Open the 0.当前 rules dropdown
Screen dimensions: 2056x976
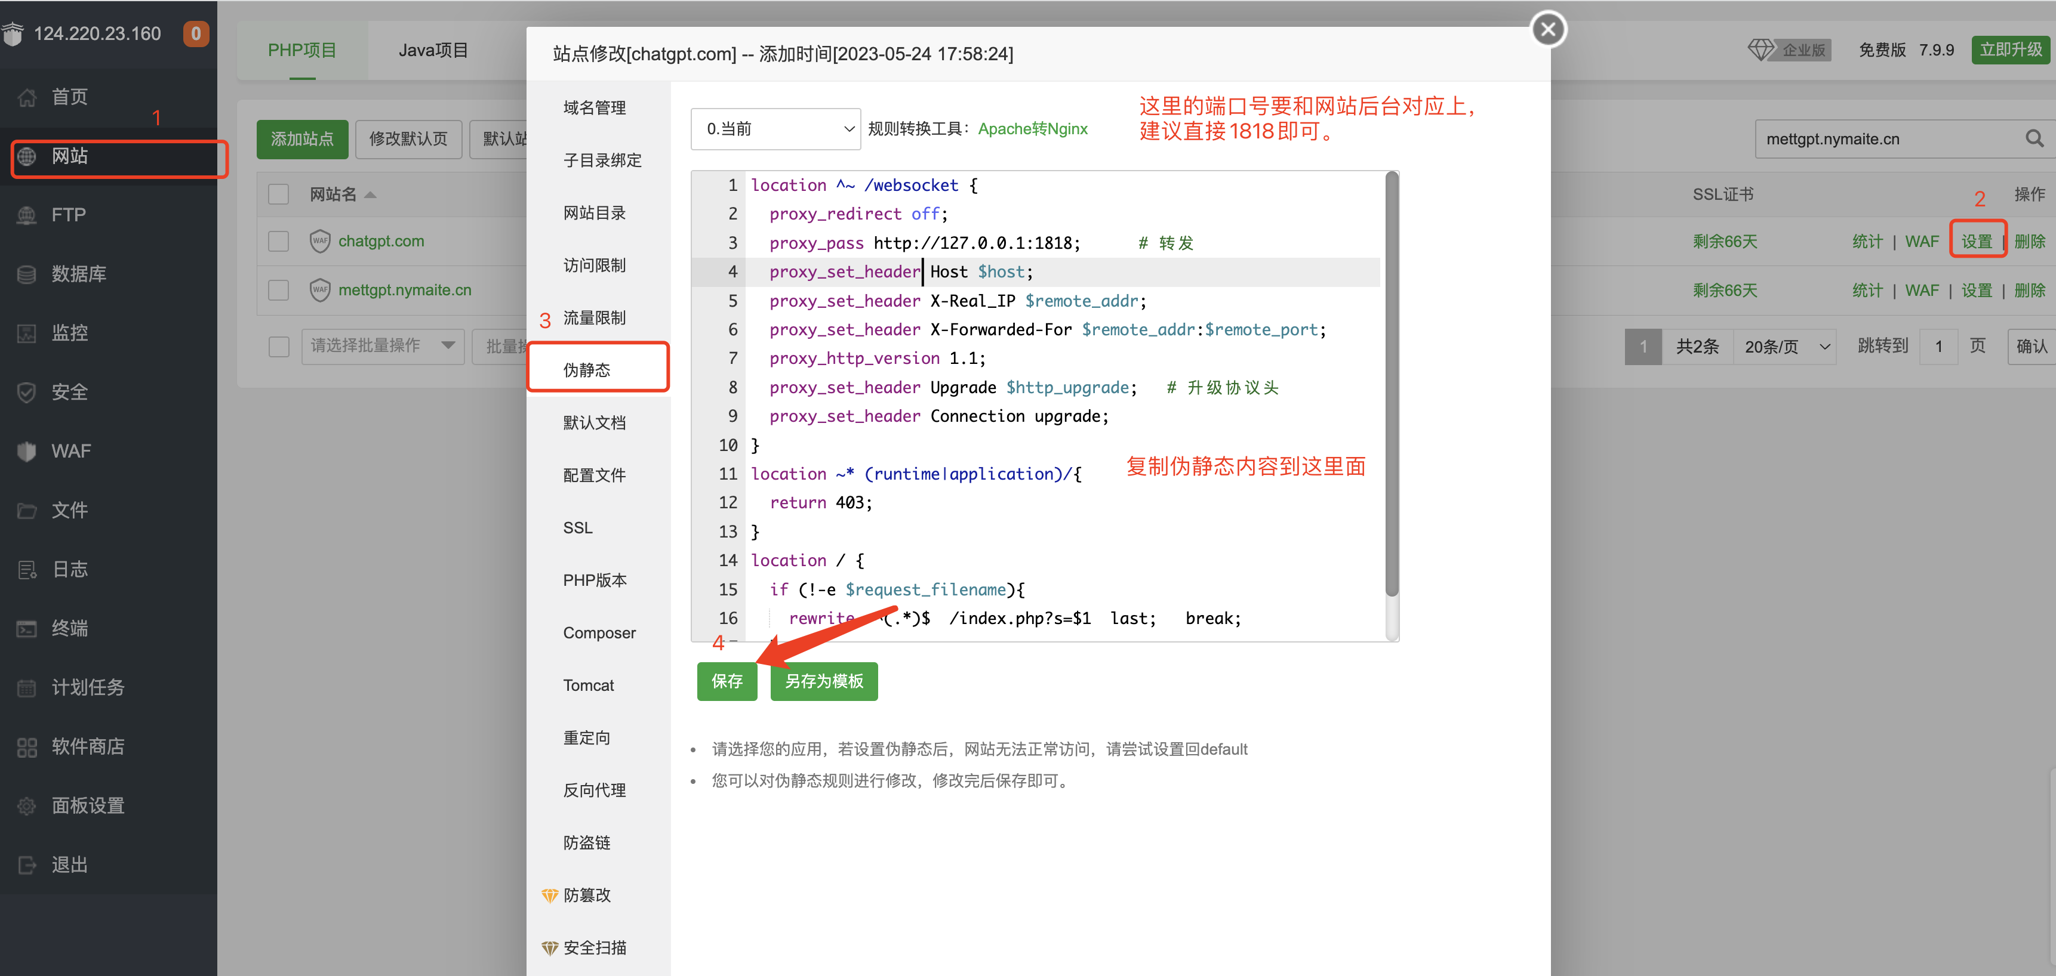point(775,128)
